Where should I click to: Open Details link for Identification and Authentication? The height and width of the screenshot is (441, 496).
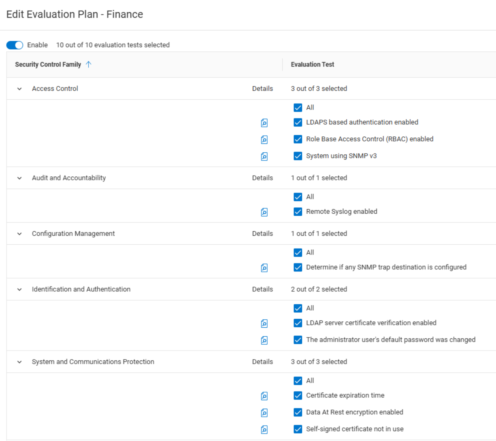click(x=262, y=289)
